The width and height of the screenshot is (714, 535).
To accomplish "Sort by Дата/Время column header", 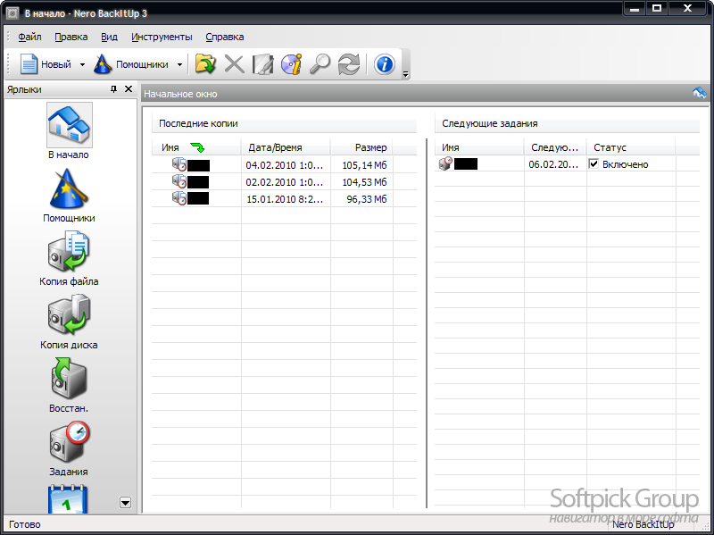I will coord(286,147).
